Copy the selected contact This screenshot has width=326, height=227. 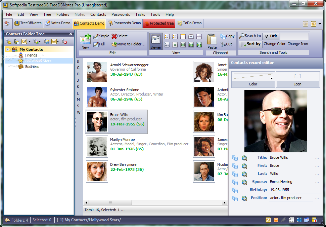(227, 36)
